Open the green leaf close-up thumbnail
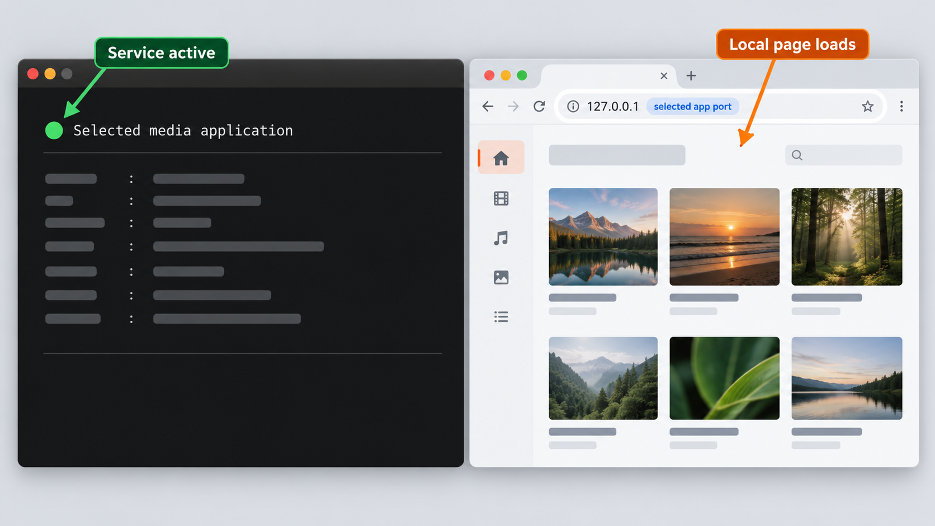Image resolution: width=935 pixels, height=526 pixels. click(724, 378)
